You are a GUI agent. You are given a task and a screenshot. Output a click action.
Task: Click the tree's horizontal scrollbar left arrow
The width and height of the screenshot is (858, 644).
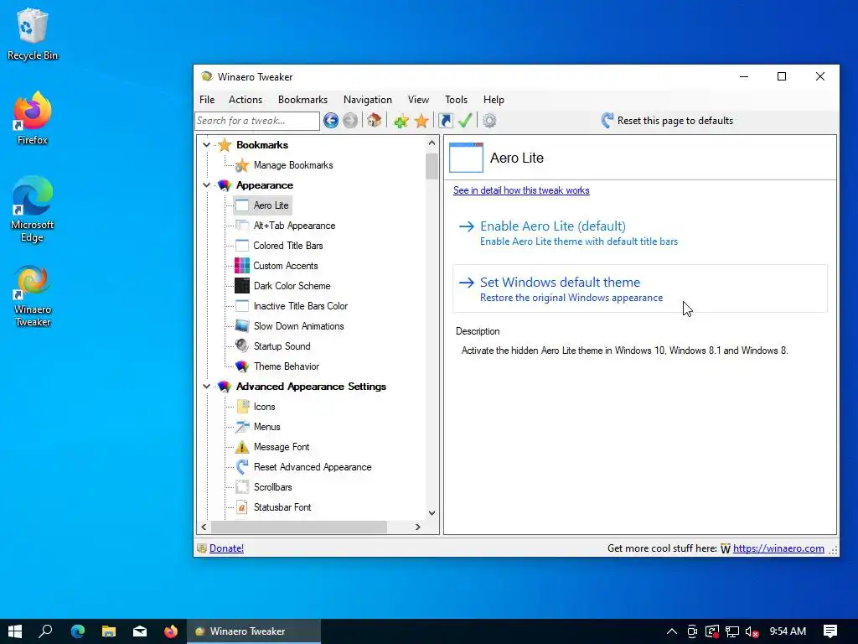204,527
